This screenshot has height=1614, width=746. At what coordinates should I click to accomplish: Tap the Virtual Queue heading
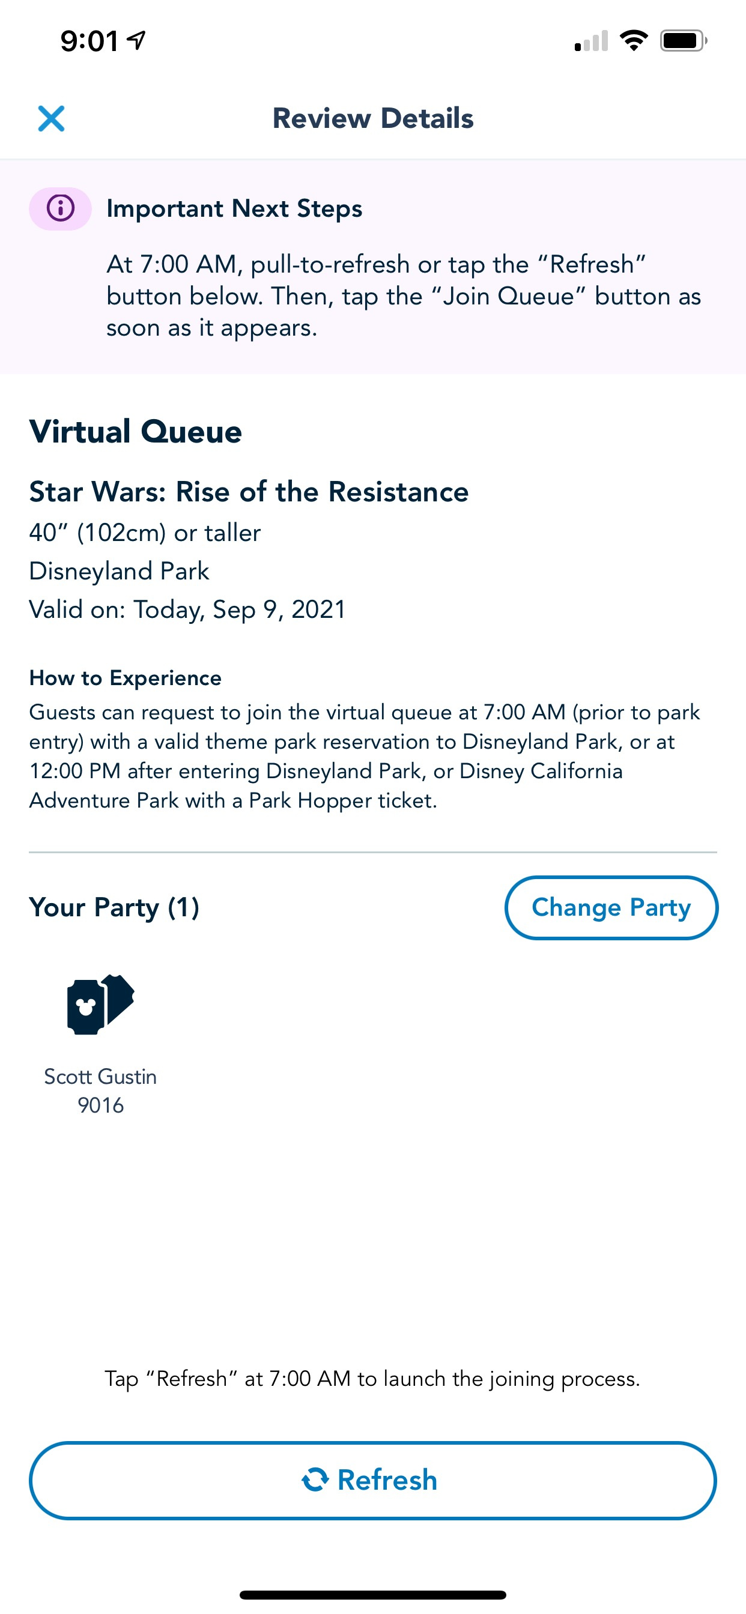[x=135, y=432]
